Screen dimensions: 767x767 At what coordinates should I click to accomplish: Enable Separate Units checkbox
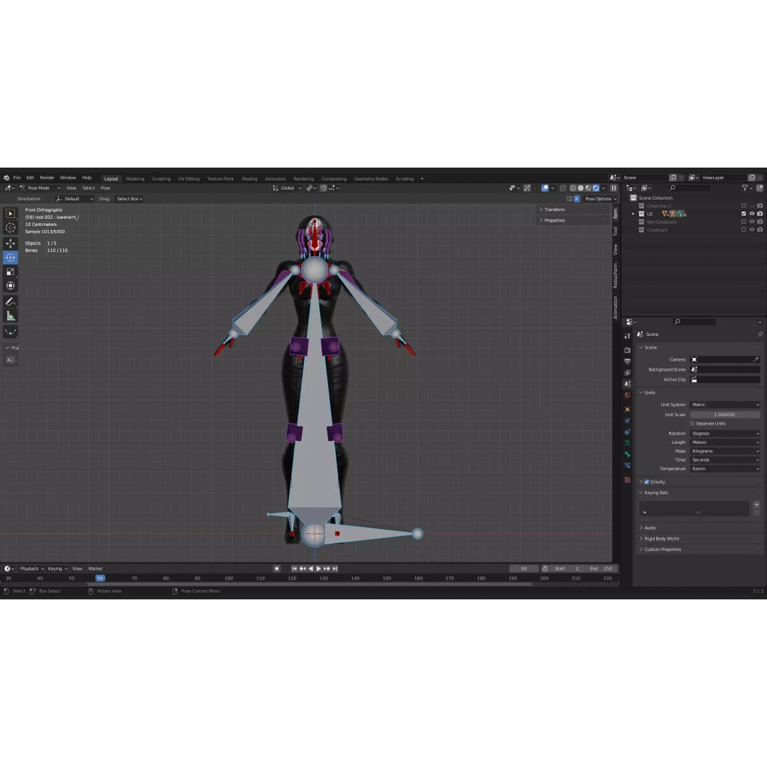(x=692, y=423)
